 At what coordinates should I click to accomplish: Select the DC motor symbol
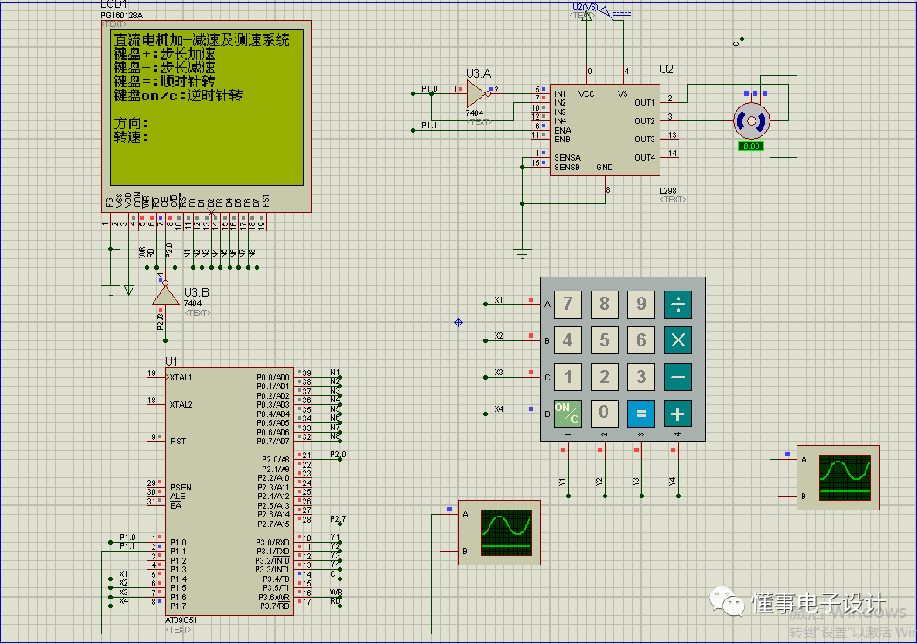click(750, 120)
